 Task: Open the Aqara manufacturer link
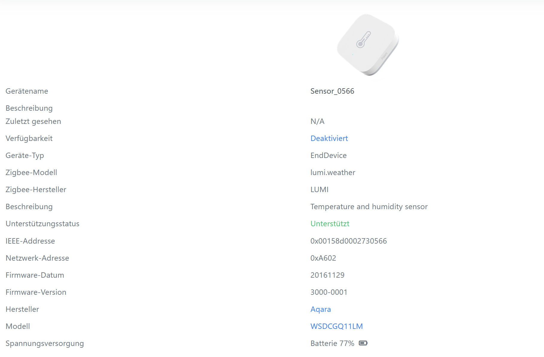coord(320,309)
